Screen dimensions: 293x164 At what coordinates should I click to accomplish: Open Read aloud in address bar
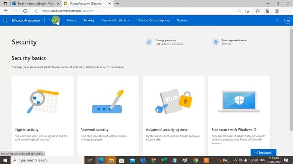point(239,11)
